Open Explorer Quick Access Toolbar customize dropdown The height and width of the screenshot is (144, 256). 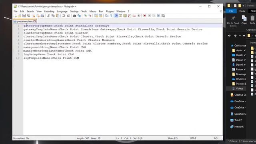(x=243, y=6)
